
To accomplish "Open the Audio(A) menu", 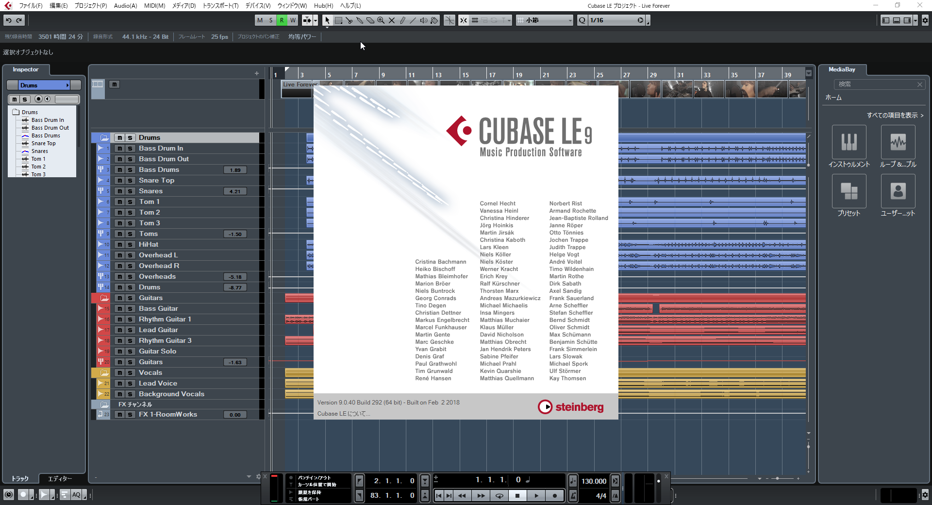I will (126, 6).
